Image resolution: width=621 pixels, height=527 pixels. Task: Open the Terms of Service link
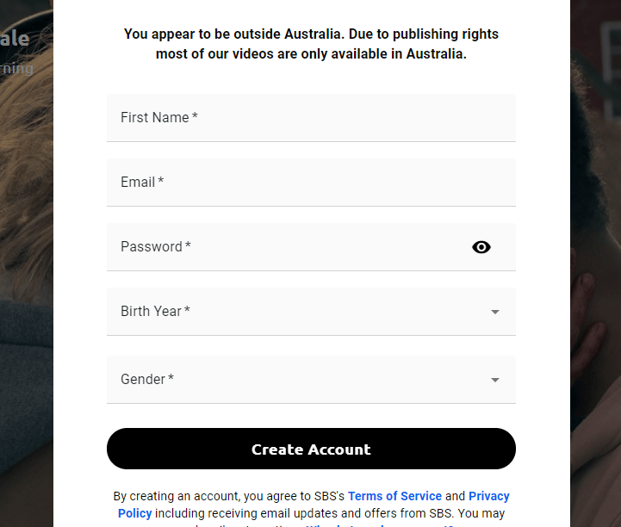click(x=394, y=496)
